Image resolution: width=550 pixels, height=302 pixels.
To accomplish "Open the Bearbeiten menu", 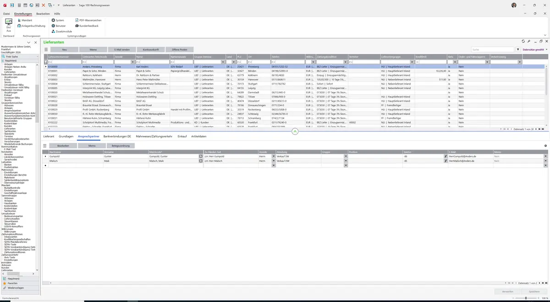I will 43,14.
